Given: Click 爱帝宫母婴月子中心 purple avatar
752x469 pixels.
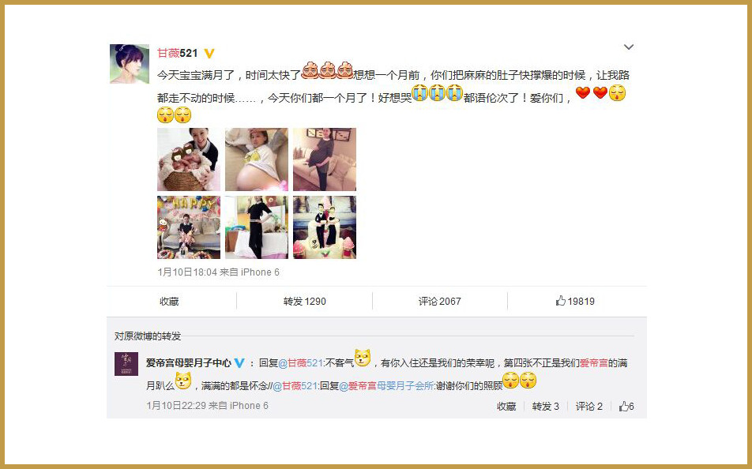Looking at the screenshot, I should click(x=126, y=364).
